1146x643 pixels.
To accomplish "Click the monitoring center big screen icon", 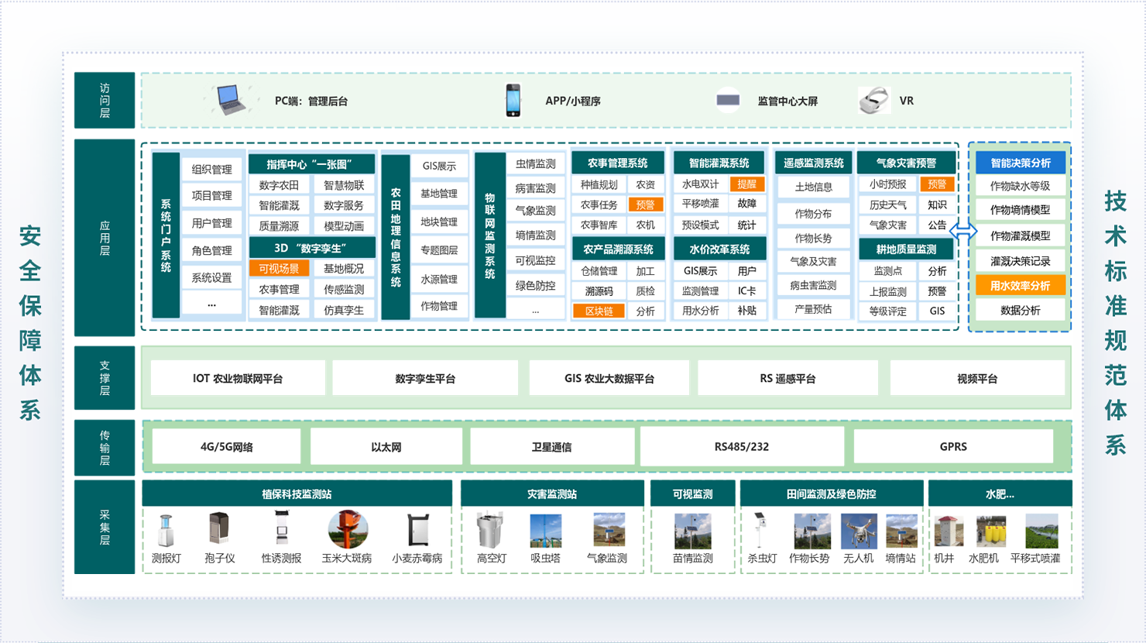I will coord(728,100).
